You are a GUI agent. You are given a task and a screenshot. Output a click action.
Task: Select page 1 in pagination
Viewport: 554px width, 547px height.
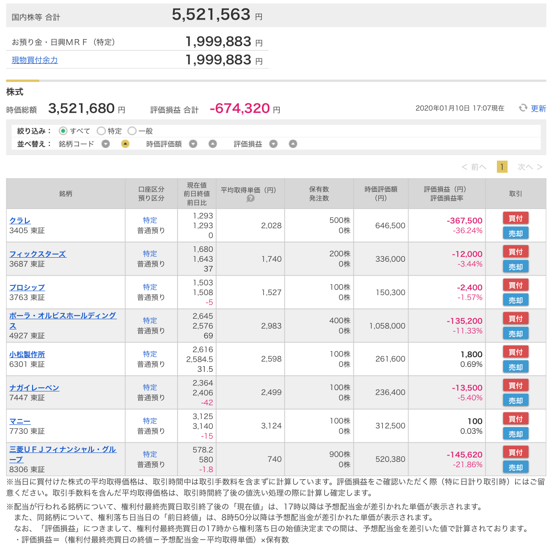point(502,167)
